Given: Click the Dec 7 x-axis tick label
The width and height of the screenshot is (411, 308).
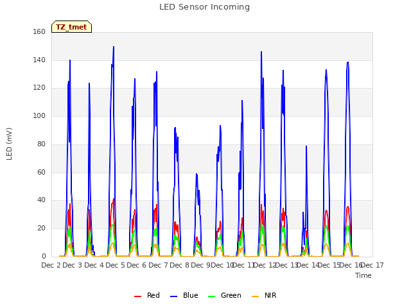Looking at the screenshot, I should [158, 265].
